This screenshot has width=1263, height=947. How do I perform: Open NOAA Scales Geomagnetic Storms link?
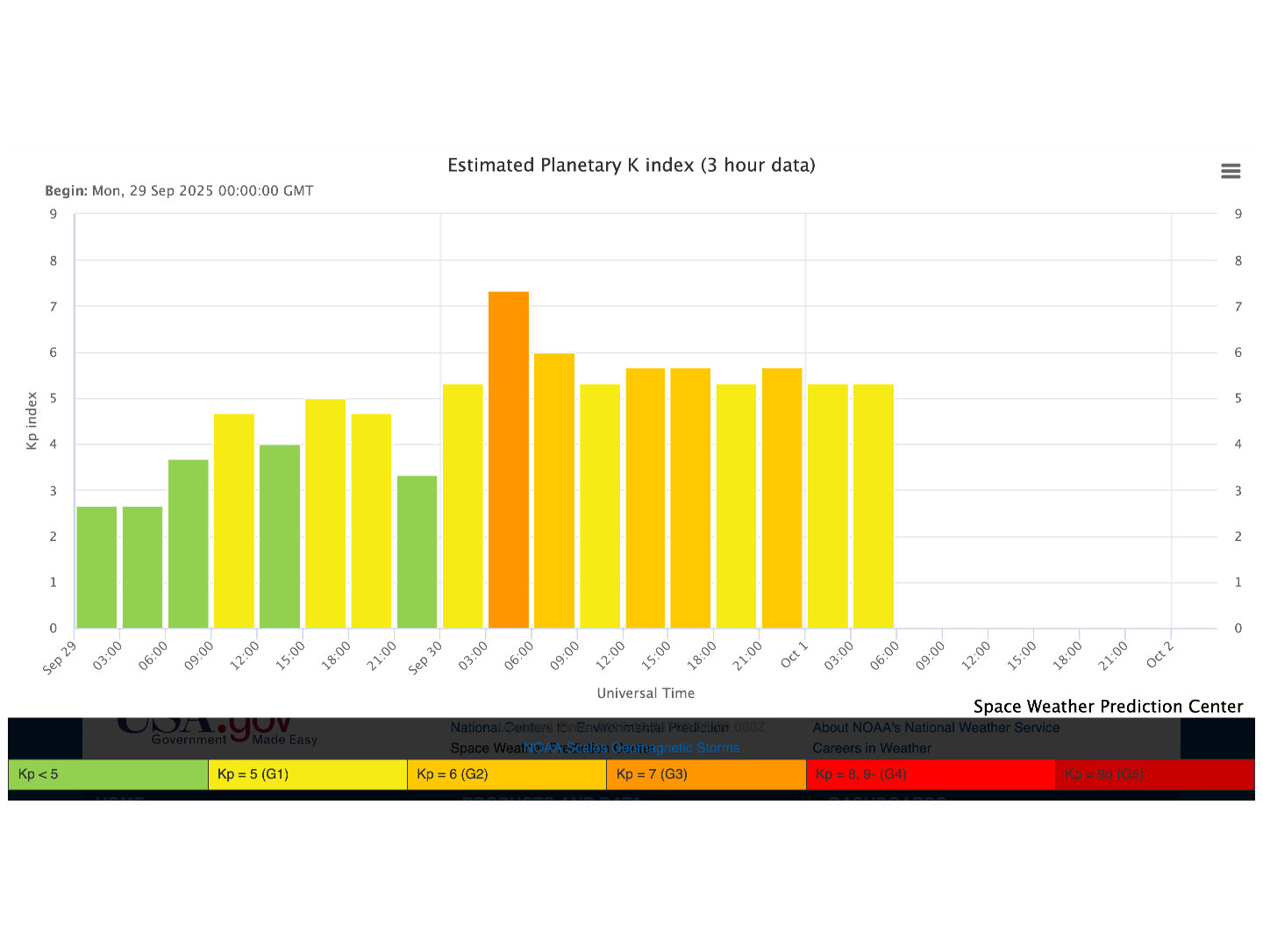pos(631,748)
